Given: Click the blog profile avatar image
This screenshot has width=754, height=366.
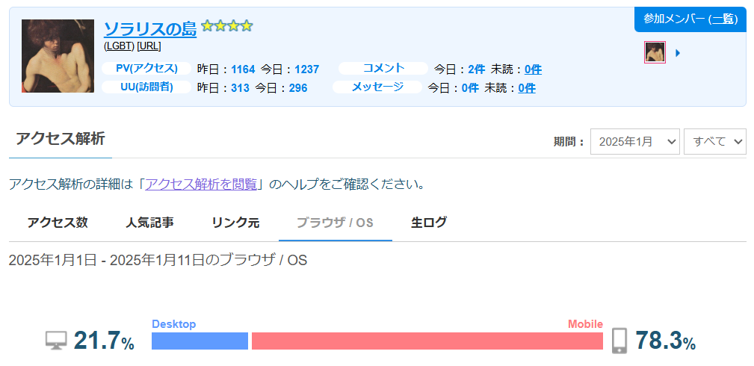Looking at the screenshot, I should click(x=58, y=56).
